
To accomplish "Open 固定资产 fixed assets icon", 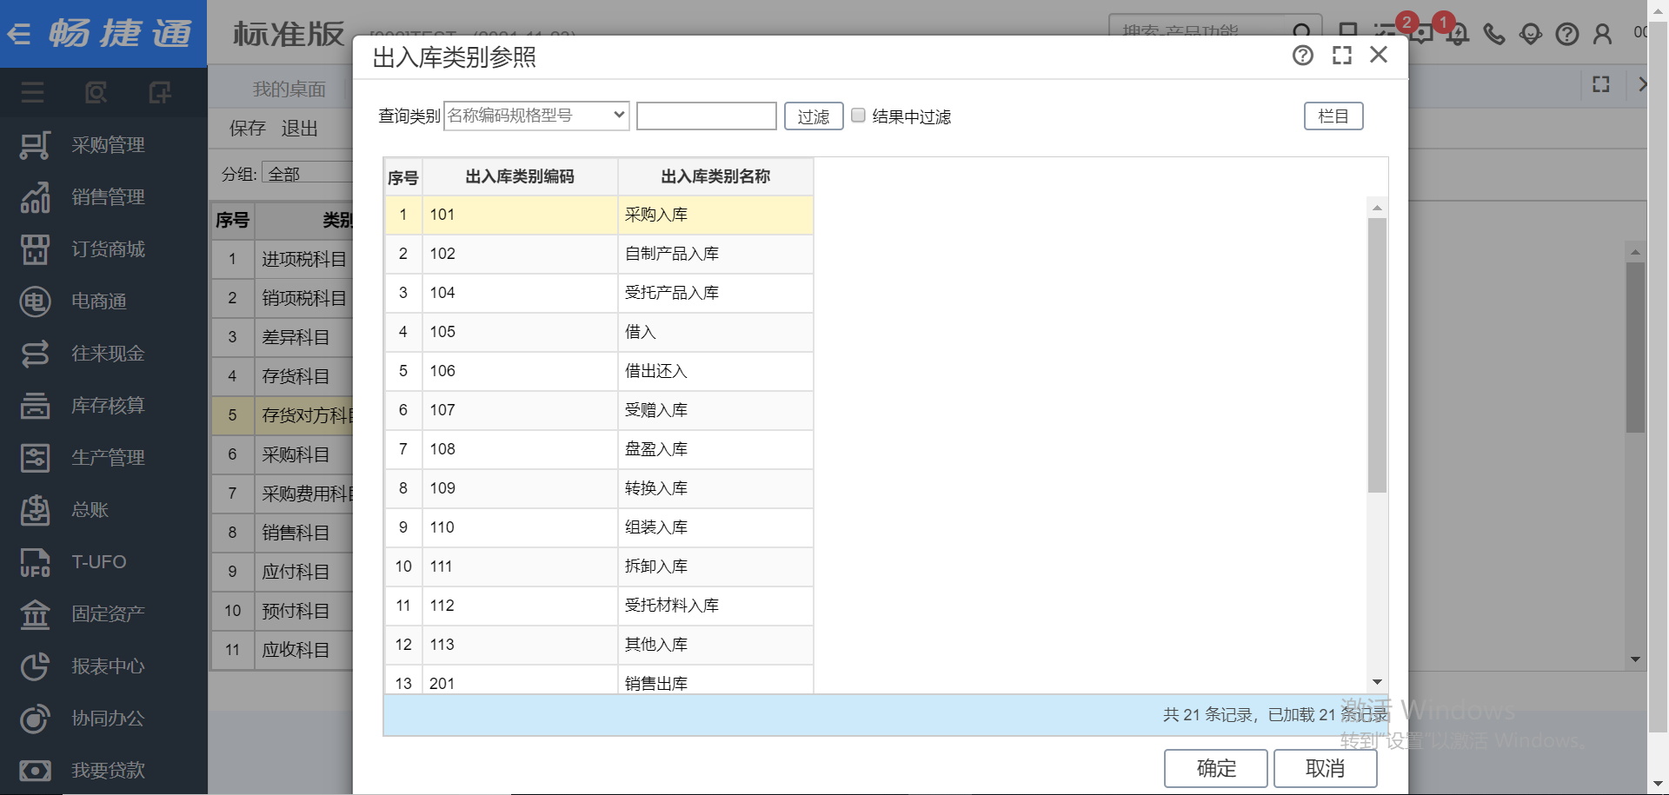I will 35,614.
